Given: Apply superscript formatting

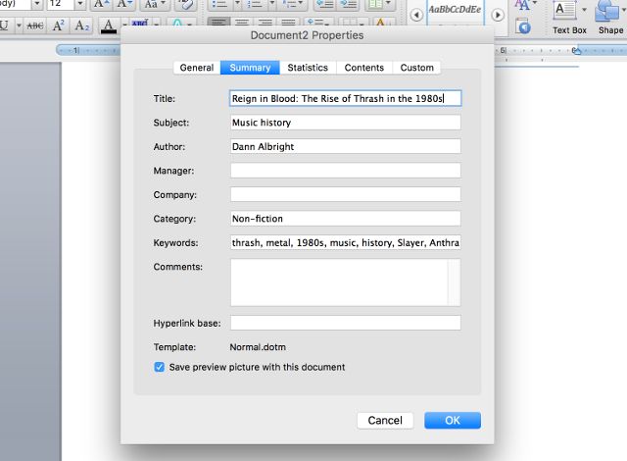Looking at the screenshot, I should pos(58,26).
